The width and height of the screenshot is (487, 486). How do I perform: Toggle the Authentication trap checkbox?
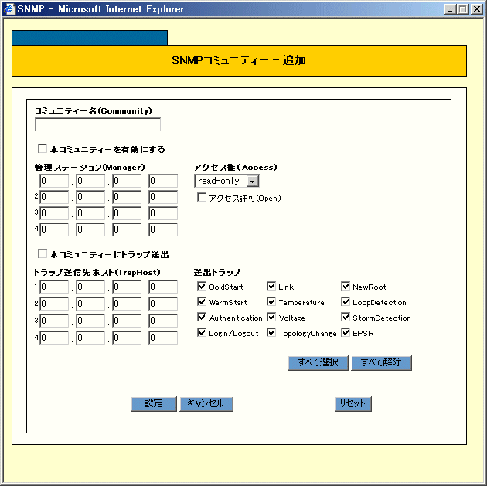202,317
